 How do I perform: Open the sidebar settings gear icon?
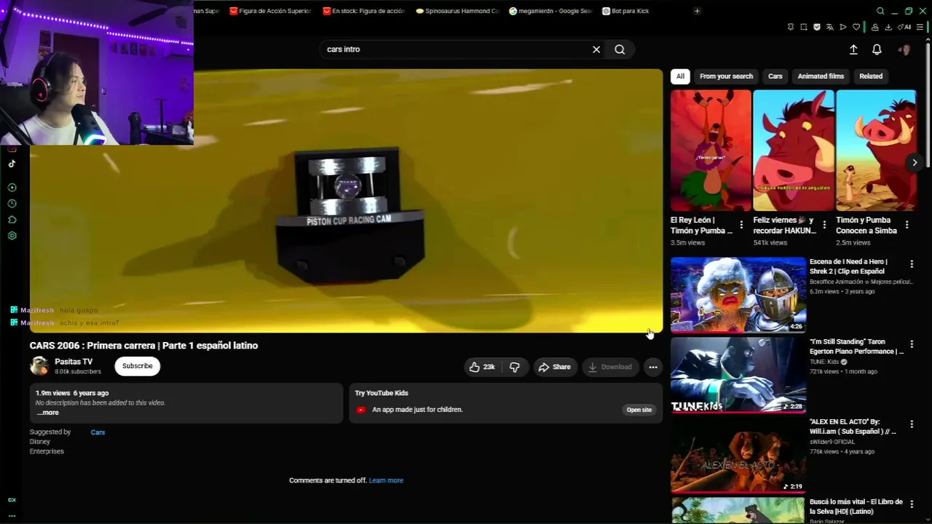point(12,236)
